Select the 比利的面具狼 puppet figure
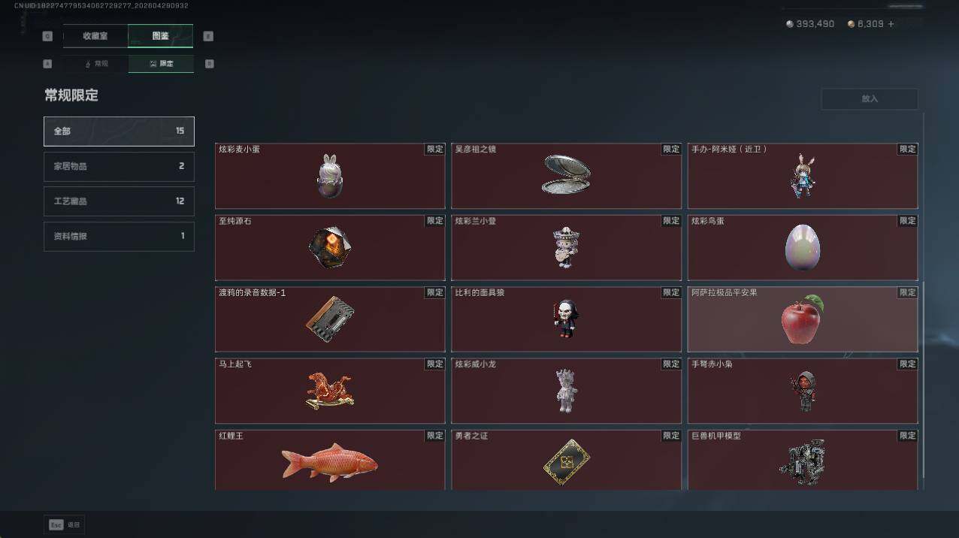This screenshot has width=959, height=538. pos(566,319)
